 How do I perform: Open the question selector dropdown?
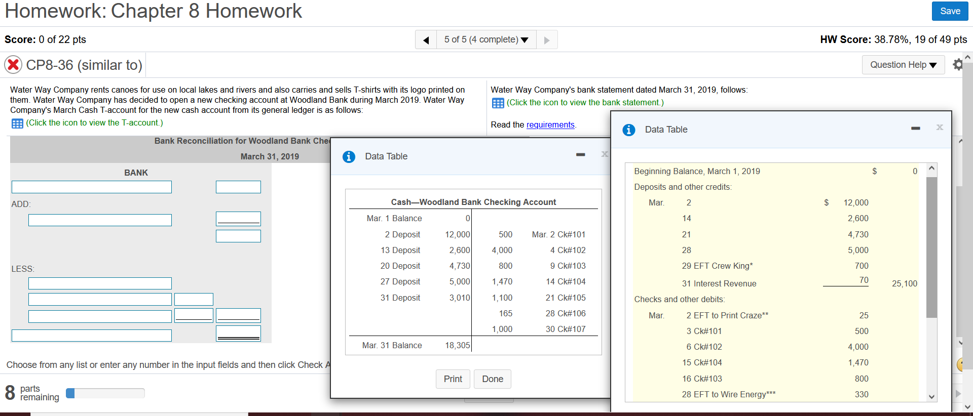point(486,39)
